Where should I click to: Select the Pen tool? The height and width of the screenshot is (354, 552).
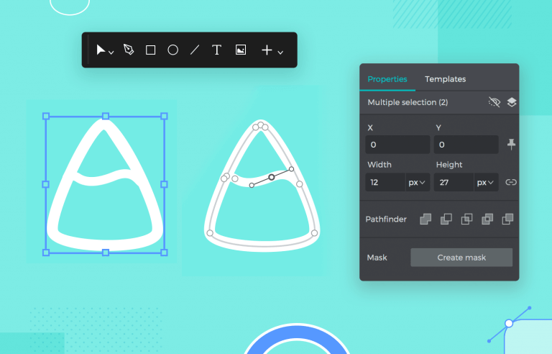(x=129, y=50)
